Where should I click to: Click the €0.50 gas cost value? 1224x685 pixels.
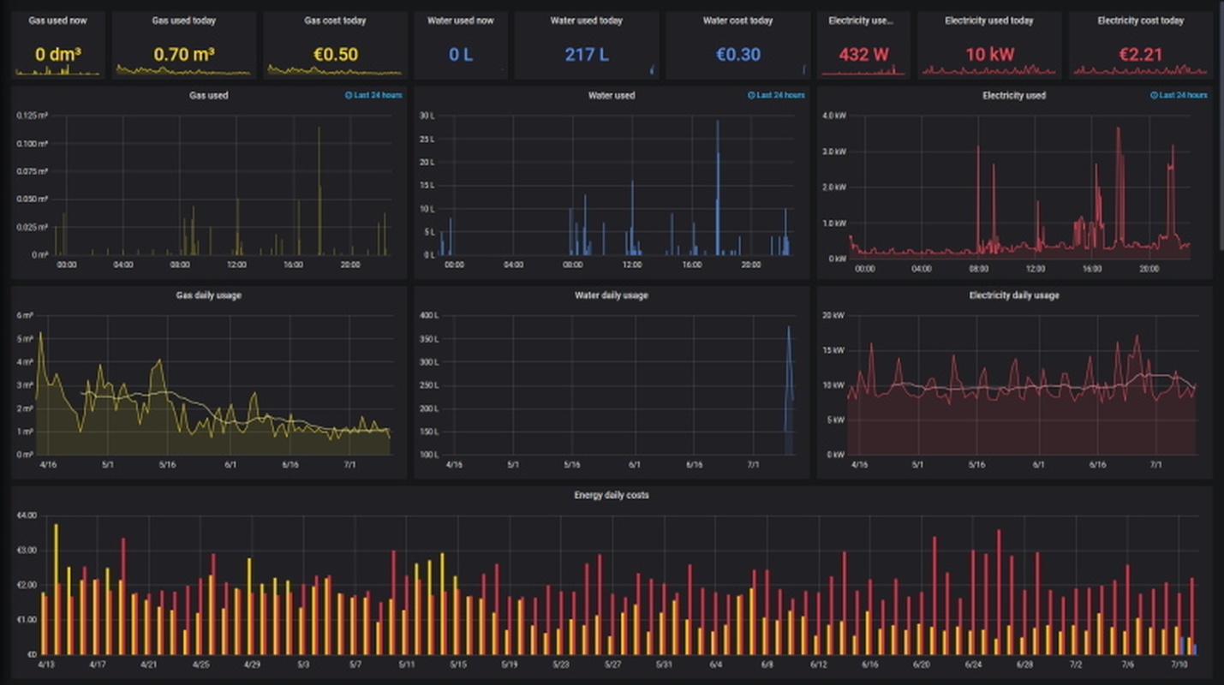[x=336, y=55]
